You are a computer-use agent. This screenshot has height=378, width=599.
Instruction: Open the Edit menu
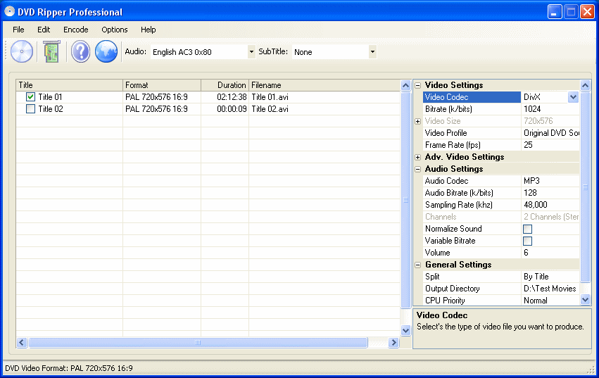[44, 30]
